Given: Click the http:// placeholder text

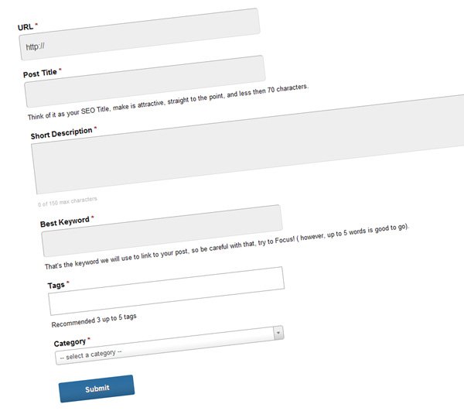Looking at the screenshot, I should pyautogui.click(x=35, y=46).
